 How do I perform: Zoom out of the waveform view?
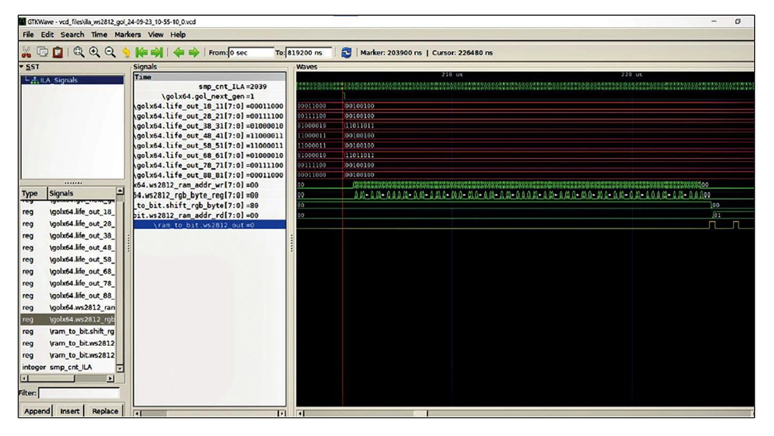(109, 53)
